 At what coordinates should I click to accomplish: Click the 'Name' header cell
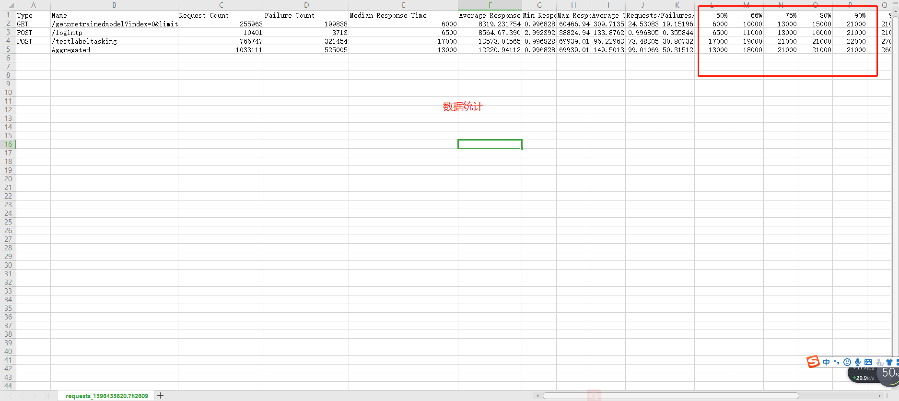click(x=114, y=15)
